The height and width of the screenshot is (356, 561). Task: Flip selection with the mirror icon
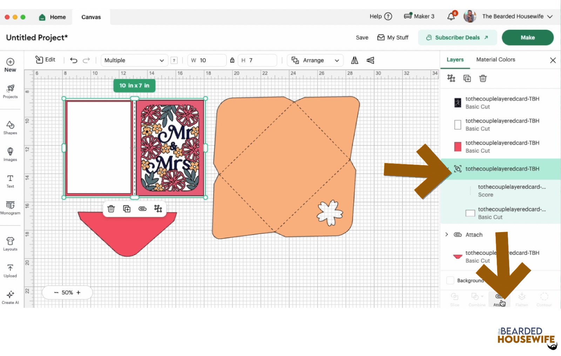(354, 60)
